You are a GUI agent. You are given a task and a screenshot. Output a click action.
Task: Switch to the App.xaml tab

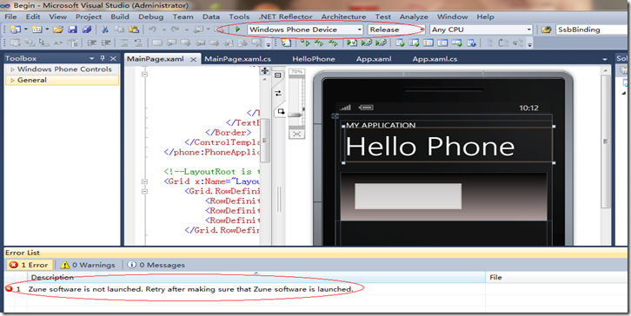tap(374, 59)
